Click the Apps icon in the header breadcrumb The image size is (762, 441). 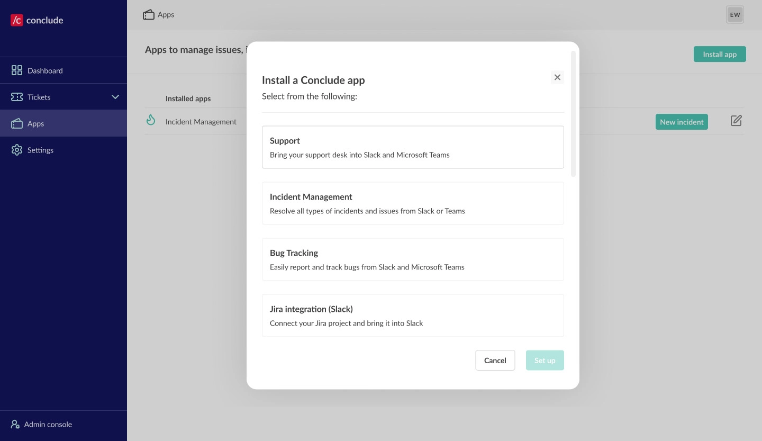pyautogui.click(x=149, y=15)
